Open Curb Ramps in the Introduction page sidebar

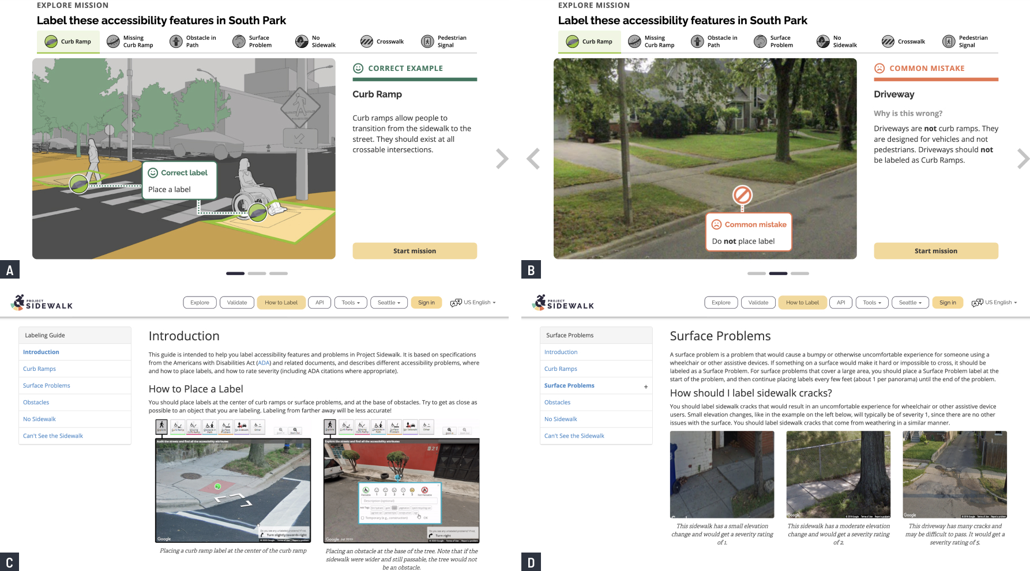coord(75,369)
